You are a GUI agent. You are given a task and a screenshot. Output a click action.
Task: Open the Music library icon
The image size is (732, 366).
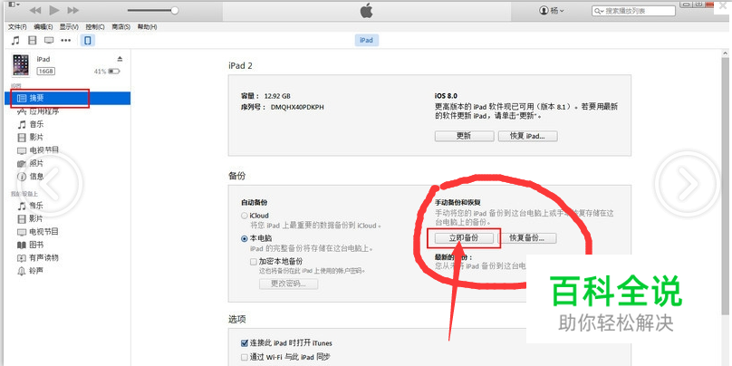16,40
